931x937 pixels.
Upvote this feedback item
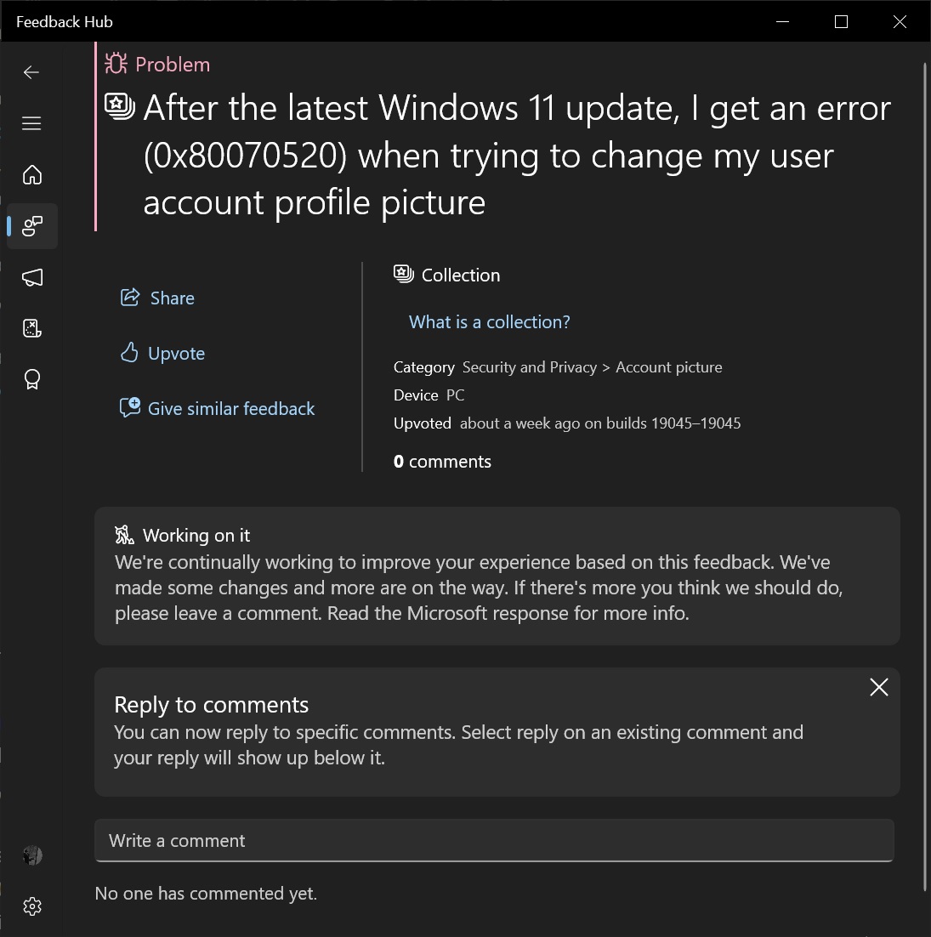(162, 353)
